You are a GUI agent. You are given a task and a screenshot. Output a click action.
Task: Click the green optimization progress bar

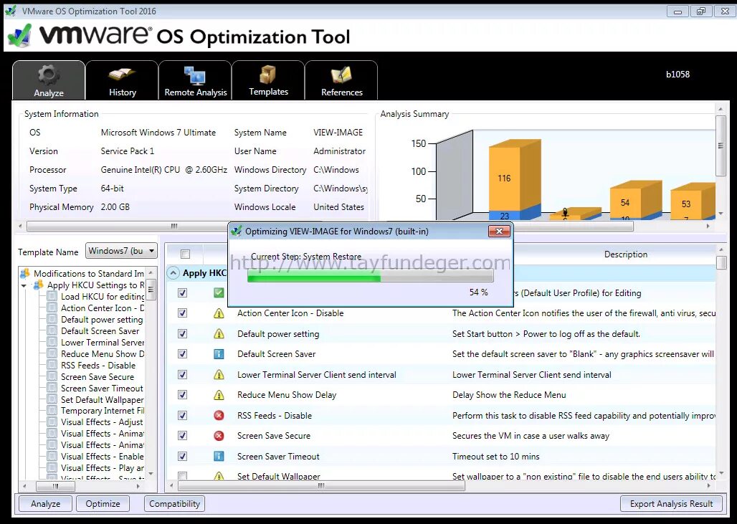click(371, 276)
